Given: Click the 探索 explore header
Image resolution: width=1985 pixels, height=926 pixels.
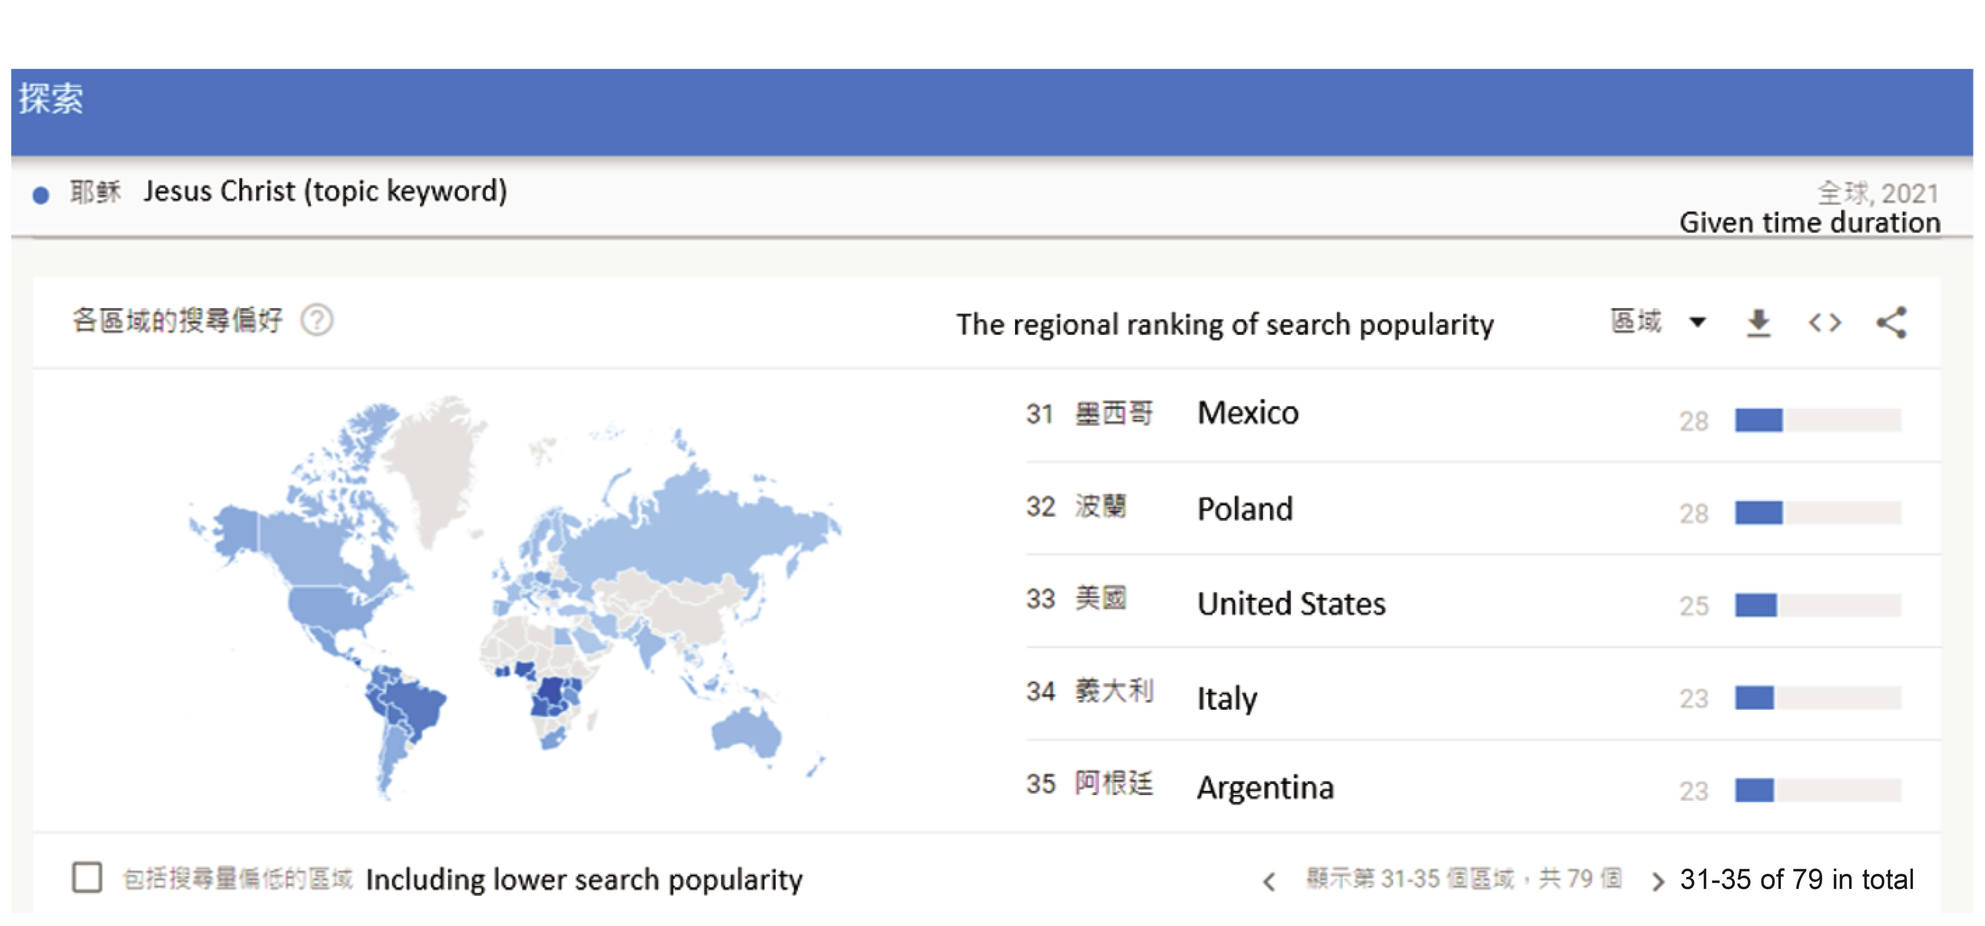Looking at the screenshot, I should pyautogui.click(x=51, y=99).
